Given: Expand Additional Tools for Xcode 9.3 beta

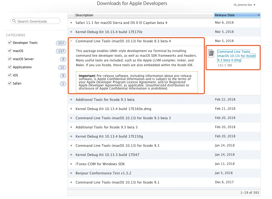Looking at the screenshot, I should tap(71, 99).
